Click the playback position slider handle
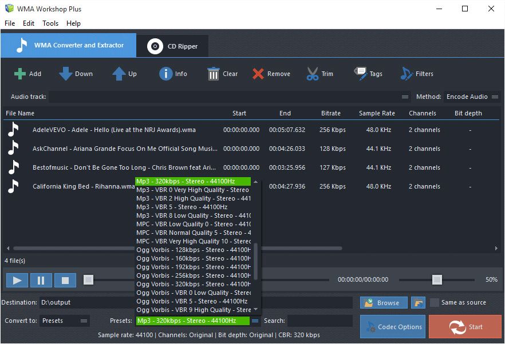Screen dimensions: 505x344 pos(88,279)
